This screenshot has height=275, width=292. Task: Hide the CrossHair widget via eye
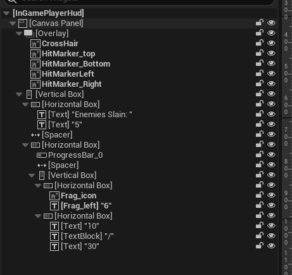[271, 43]
